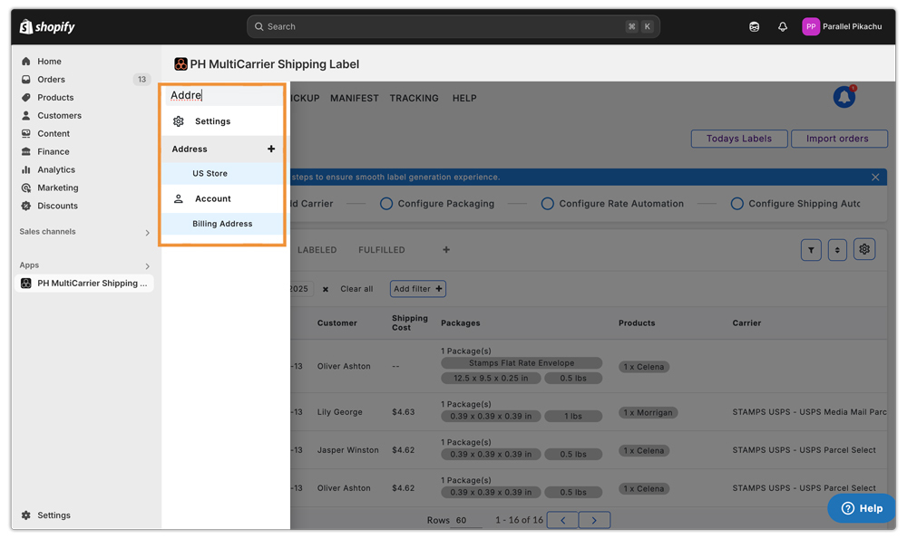Remove the date filter with the x icon
This screenshot has width=907, height=539.
[325, 289]
